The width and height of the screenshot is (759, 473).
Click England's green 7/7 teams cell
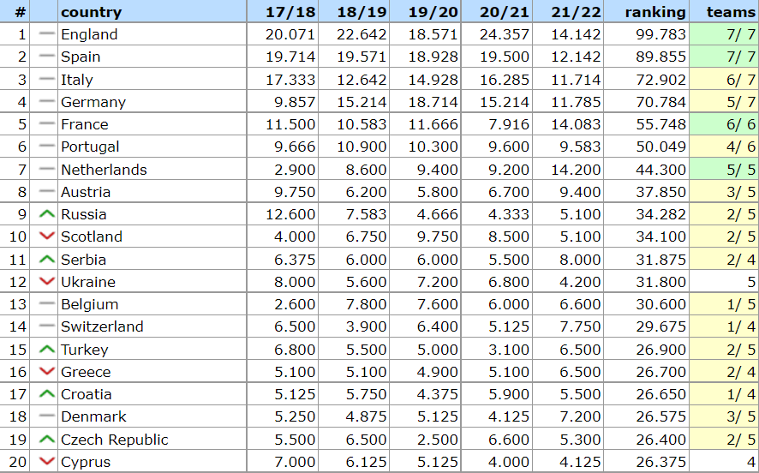pos(724,34)
